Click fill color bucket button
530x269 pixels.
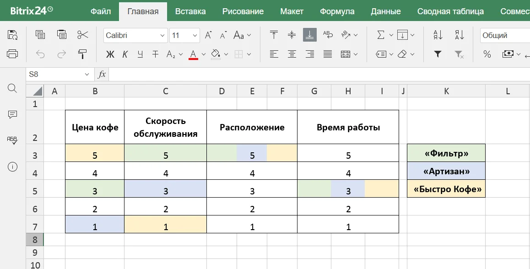point(216,54)
